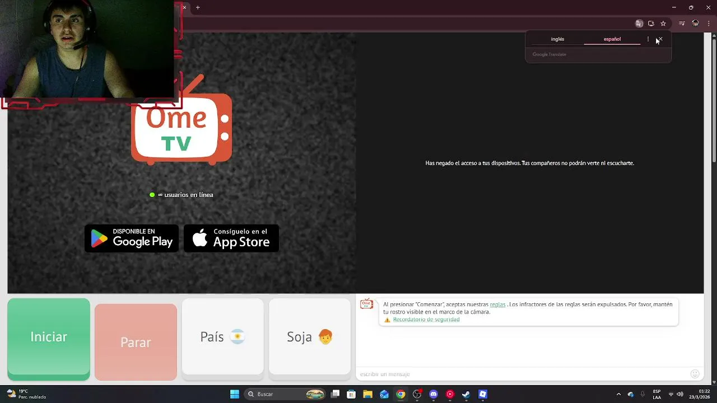The height and width of the screenshot is (403, 717).
Task: Open Microsoft Store from taskbar
Action: tap(351, 394)
